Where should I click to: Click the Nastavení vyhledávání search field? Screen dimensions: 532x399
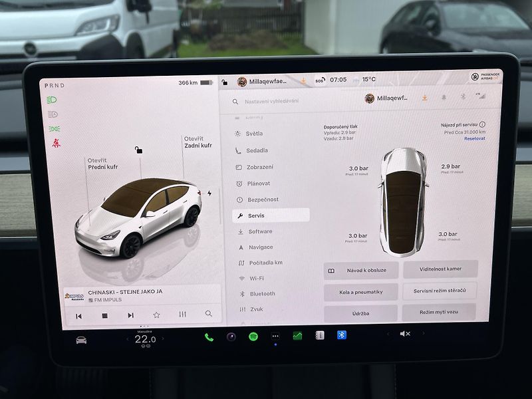271,101
